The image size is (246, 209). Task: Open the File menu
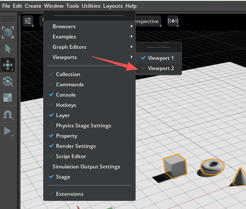coord(6,6)
